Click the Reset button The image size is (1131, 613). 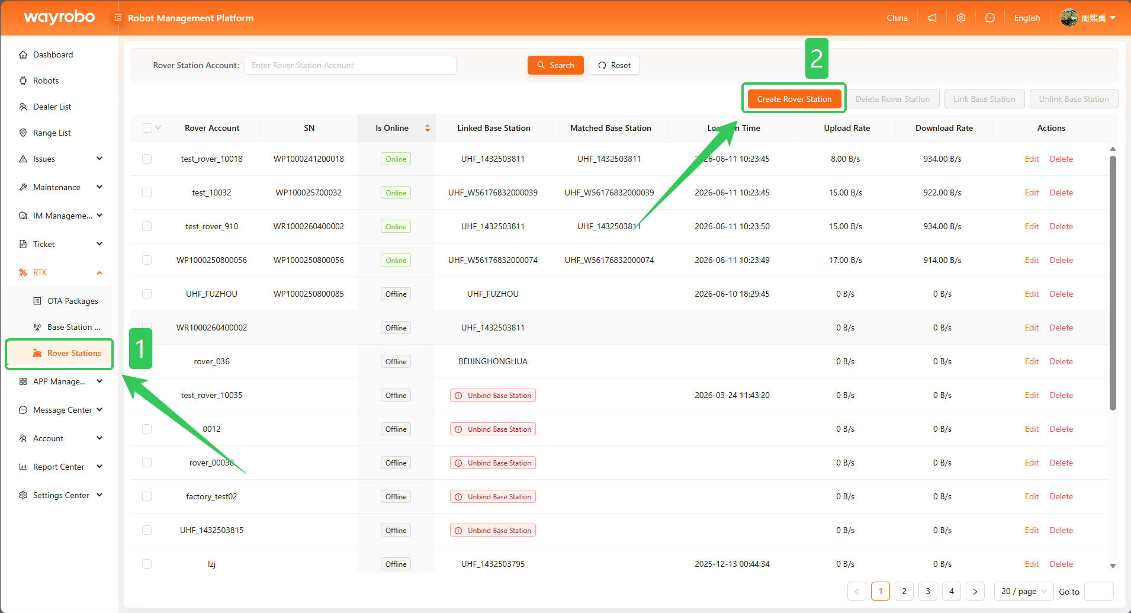click(x=614, y=65)
